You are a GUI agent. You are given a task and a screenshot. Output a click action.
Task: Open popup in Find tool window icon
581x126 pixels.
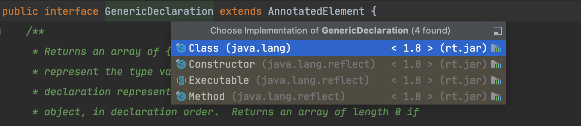pyautogui.click(x=497, y=31)
